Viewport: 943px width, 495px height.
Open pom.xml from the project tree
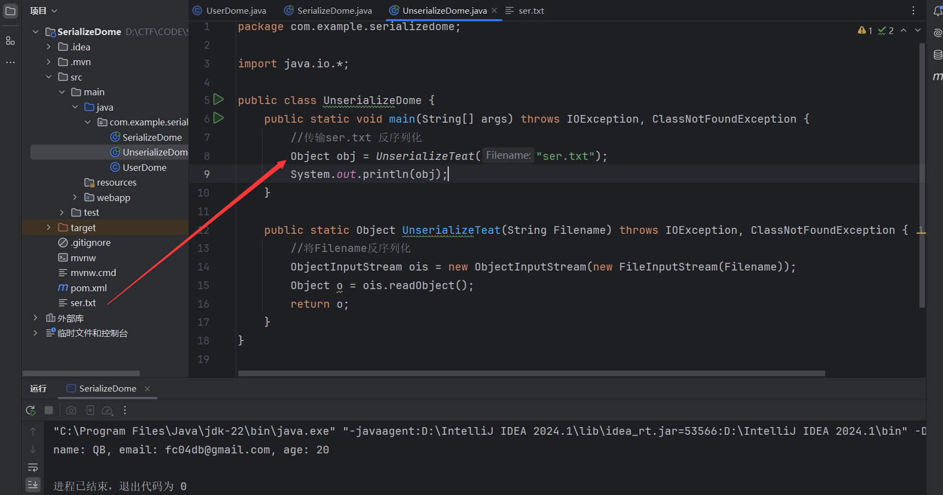tap(88, 288)
